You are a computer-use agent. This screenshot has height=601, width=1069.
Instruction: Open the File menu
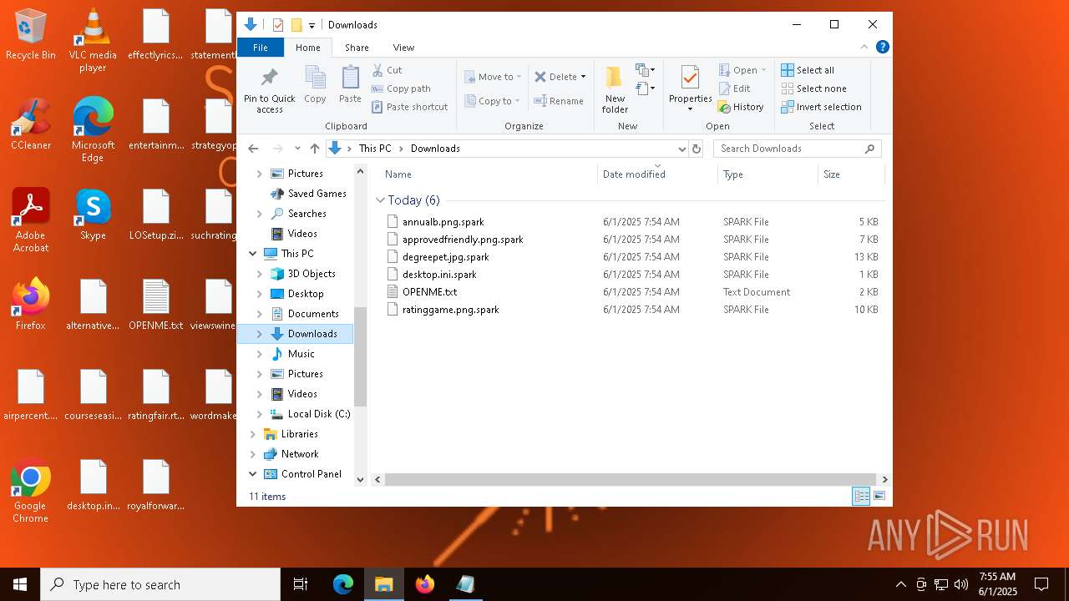[261, 48]
